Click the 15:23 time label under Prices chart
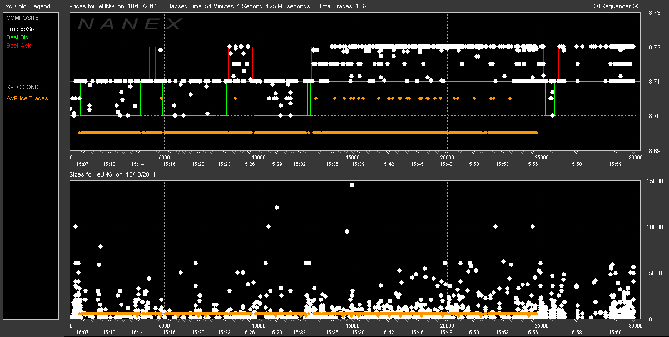The width and height of the screenshot is (669, 337). click(225, 164)
